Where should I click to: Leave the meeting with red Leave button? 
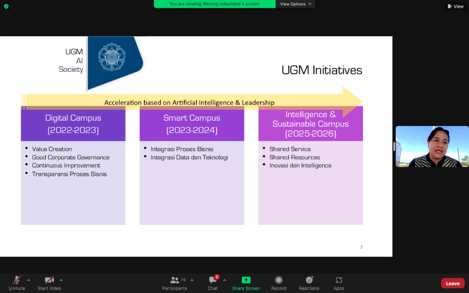(x=453, y=283)
